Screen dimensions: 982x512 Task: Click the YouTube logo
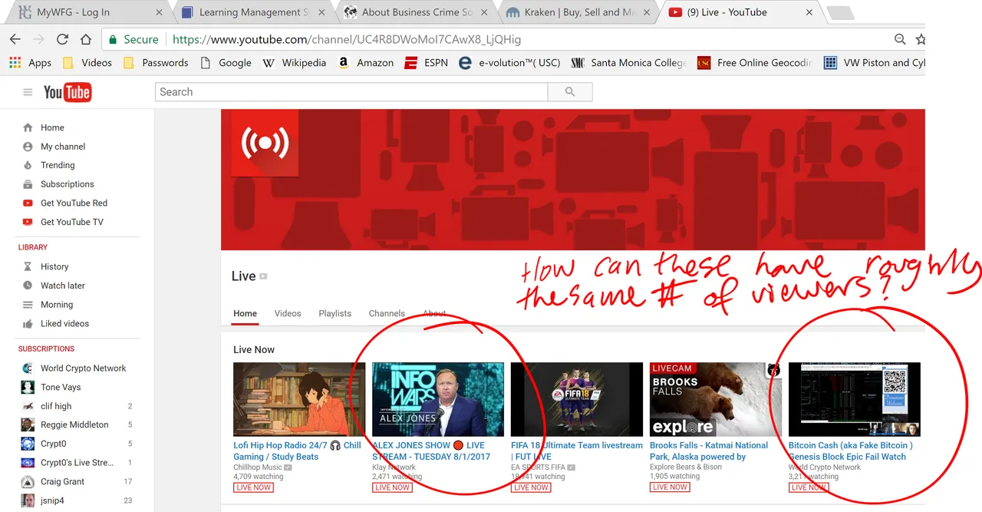click(68, 92)
